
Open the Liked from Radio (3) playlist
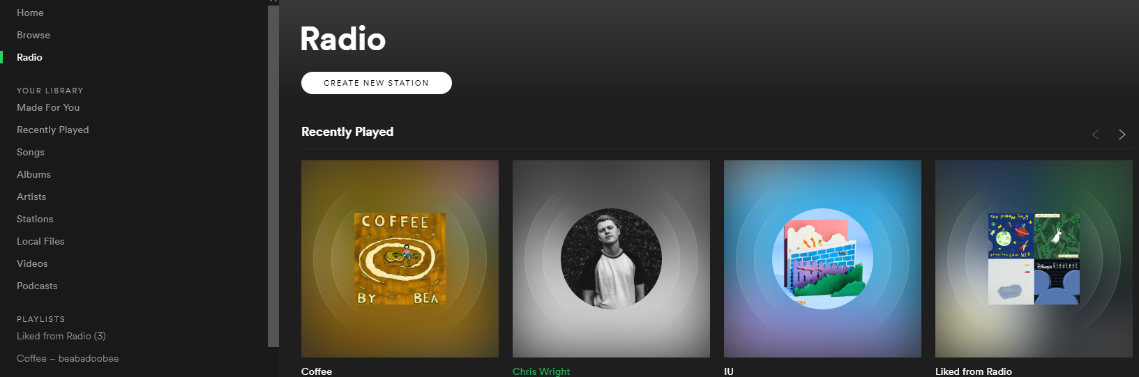pyautogui.click(x=61, y=336)
